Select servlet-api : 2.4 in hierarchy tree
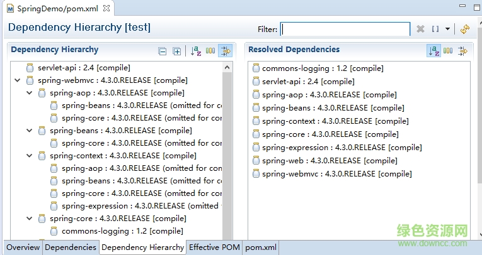This screenshot has width=482, height=255. coord(84,68)
